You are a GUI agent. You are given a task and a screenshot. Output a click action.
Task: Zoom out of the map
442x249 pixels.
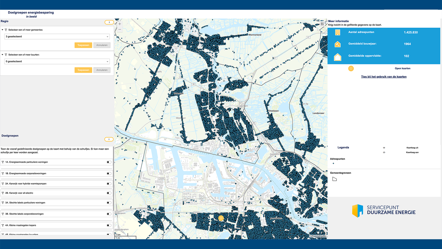coord(120,29)
